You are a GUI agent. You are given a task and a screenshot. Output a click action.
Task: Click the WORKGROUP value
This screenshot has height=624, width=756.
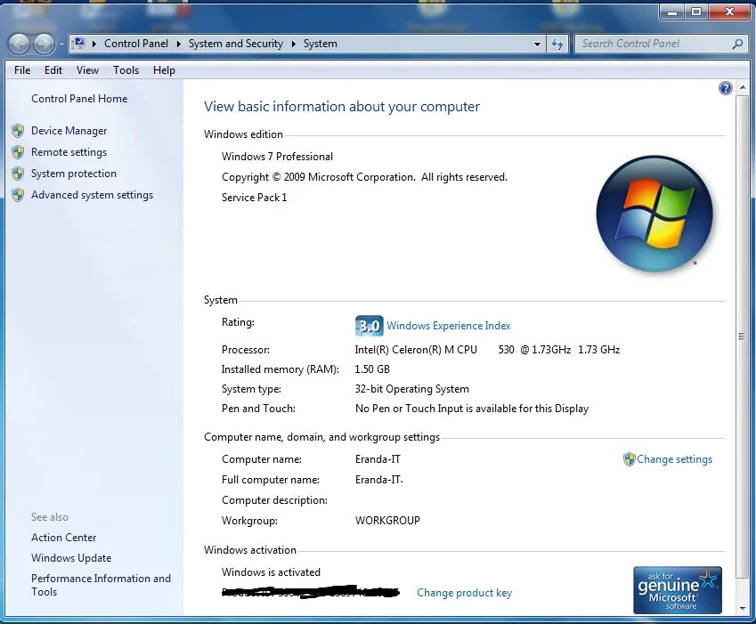387,521
